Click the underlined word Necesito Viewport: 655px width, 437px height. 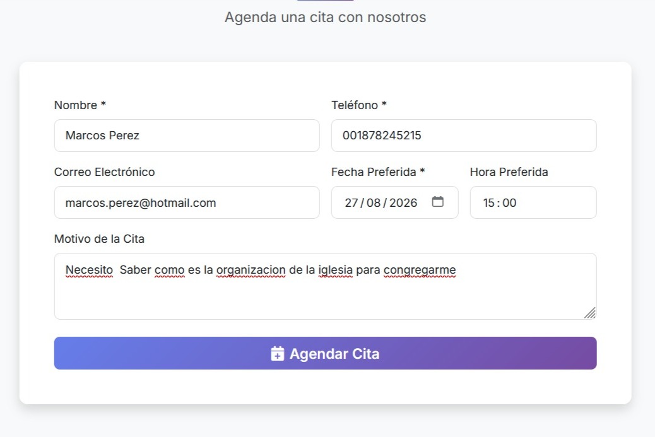(x=89, y=270)
